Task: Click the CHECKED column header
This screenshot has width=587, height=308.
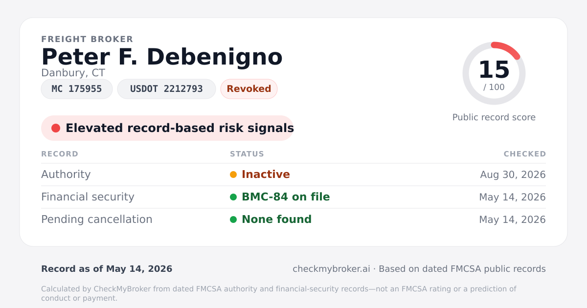Action: coord(525,154)
